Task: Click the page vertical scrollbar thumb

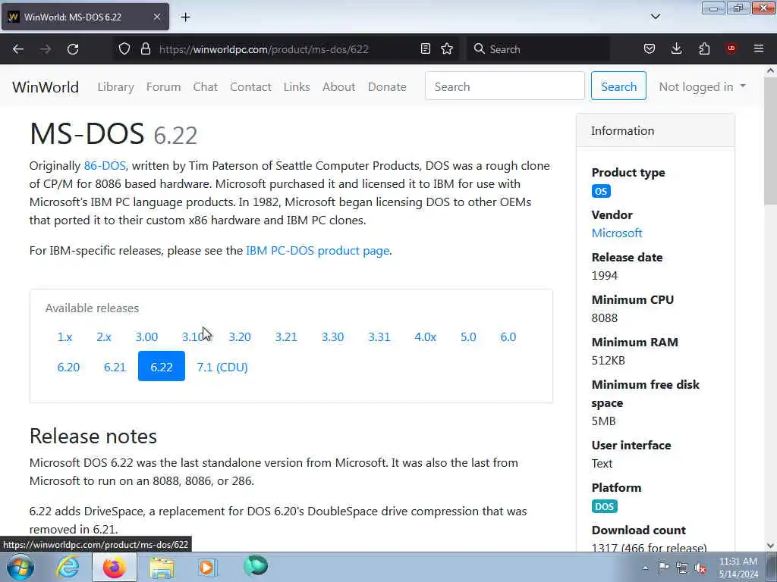Action: point(770,141)
